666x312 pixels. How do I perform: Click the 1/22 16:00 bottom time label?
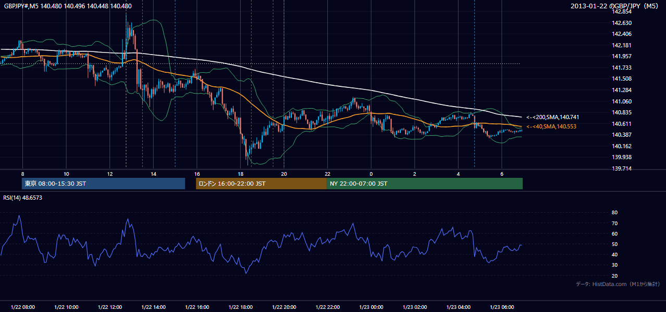197,307
